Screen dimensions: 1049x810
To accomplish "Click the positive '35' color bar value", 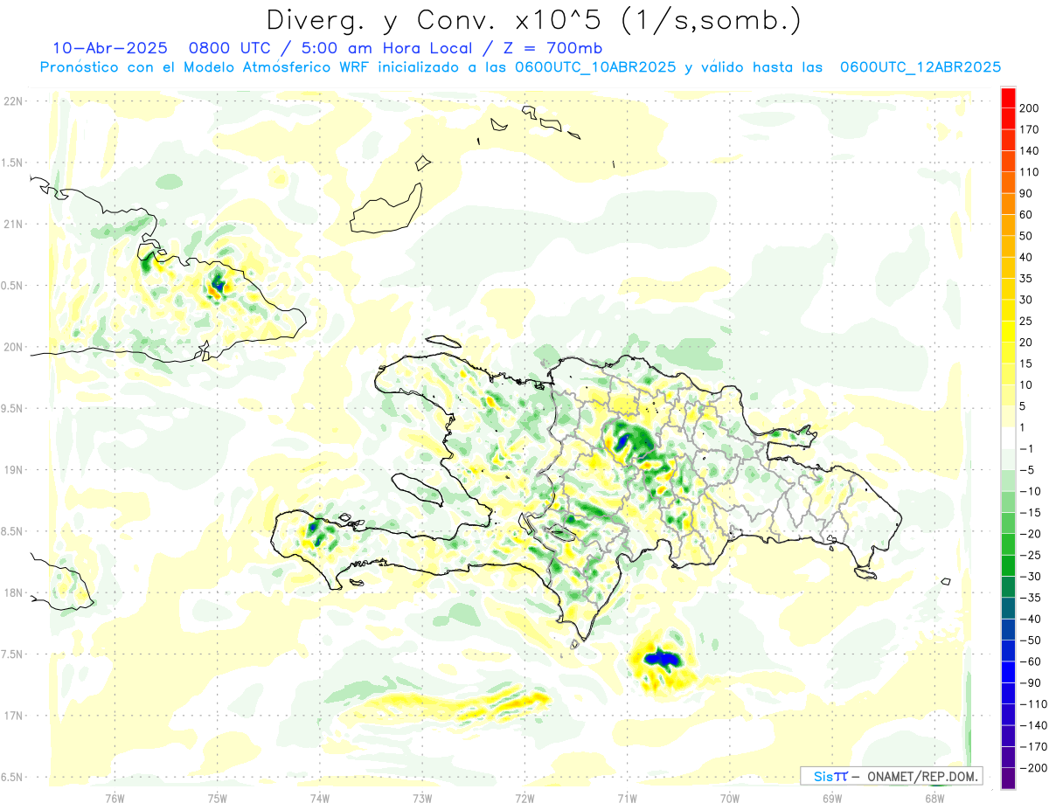I will pos(1025,279).
